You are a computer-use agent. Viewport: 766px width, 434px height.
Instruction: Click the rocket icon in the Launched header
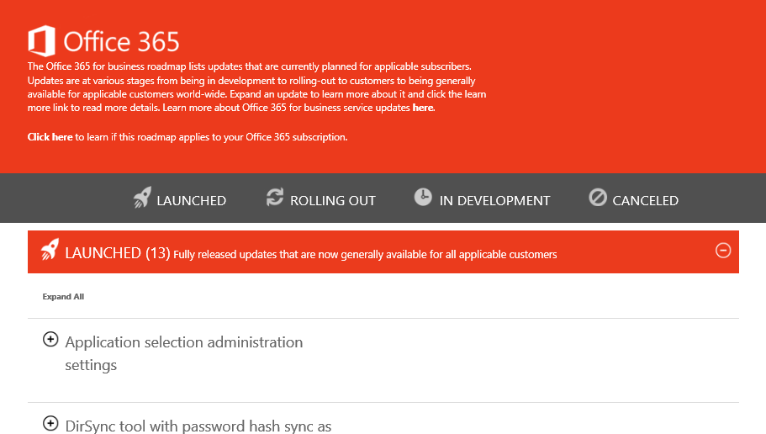(50, 251)
